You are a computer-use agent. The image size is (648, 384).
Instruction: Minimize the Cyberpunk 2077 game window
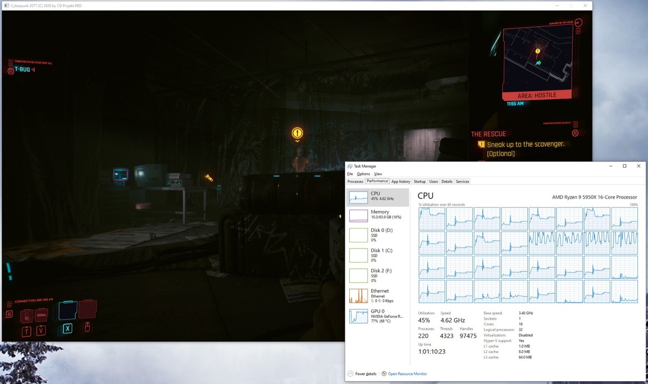point(558,6)
